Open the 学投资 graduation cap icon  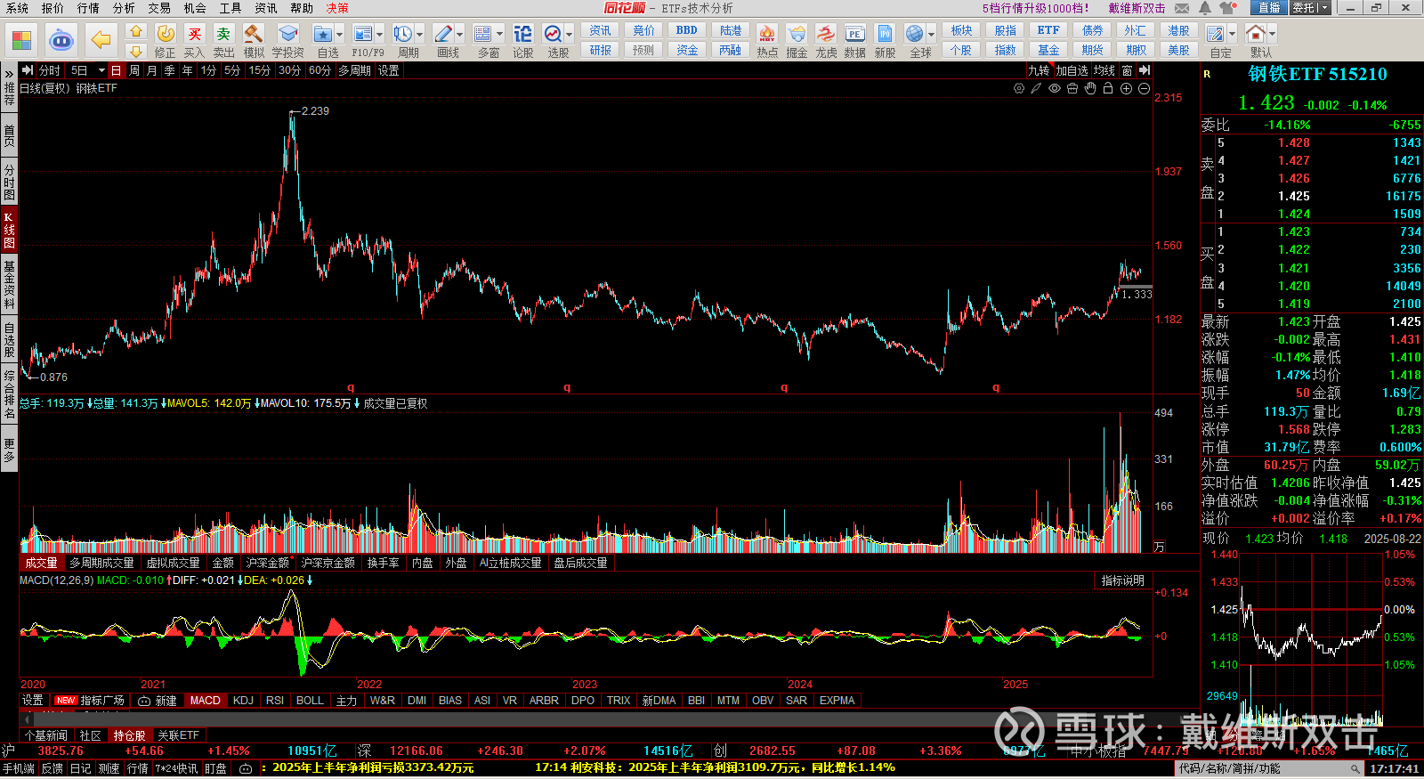tap(287, 34)
